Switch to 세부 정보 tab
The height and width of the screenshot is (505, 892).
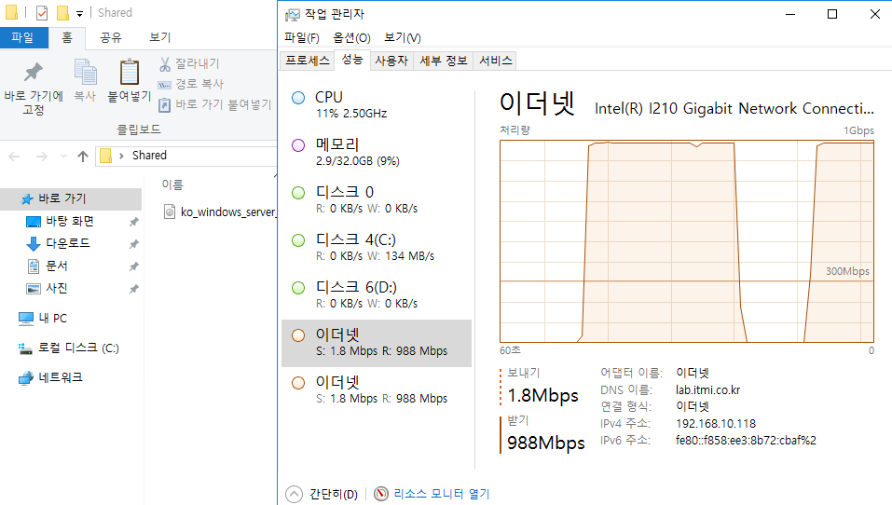[443, 61]
